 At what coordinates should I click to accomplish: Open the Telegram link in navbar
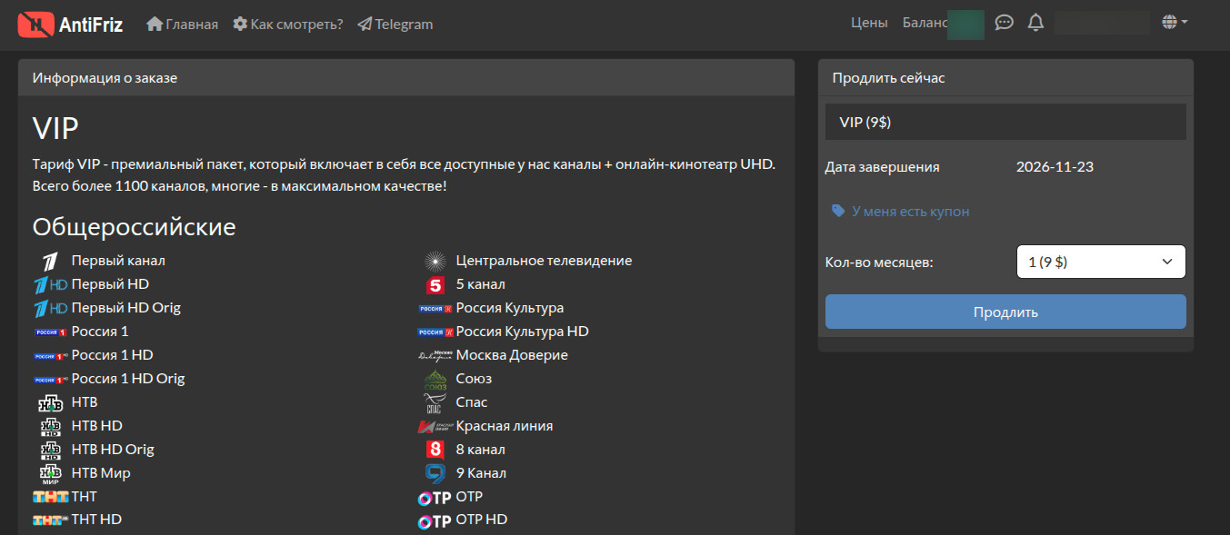(395, 24)
